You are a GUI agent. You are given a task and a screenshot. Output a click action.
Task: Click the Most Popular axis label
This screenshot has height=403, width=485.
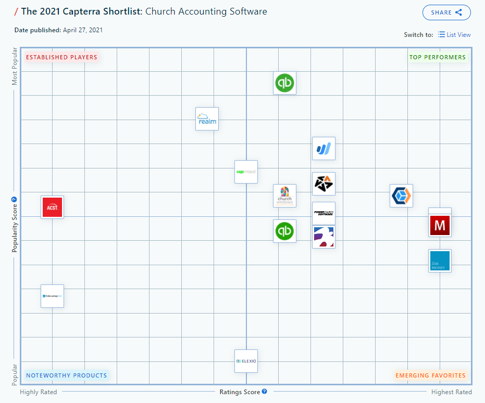(14, 67)
